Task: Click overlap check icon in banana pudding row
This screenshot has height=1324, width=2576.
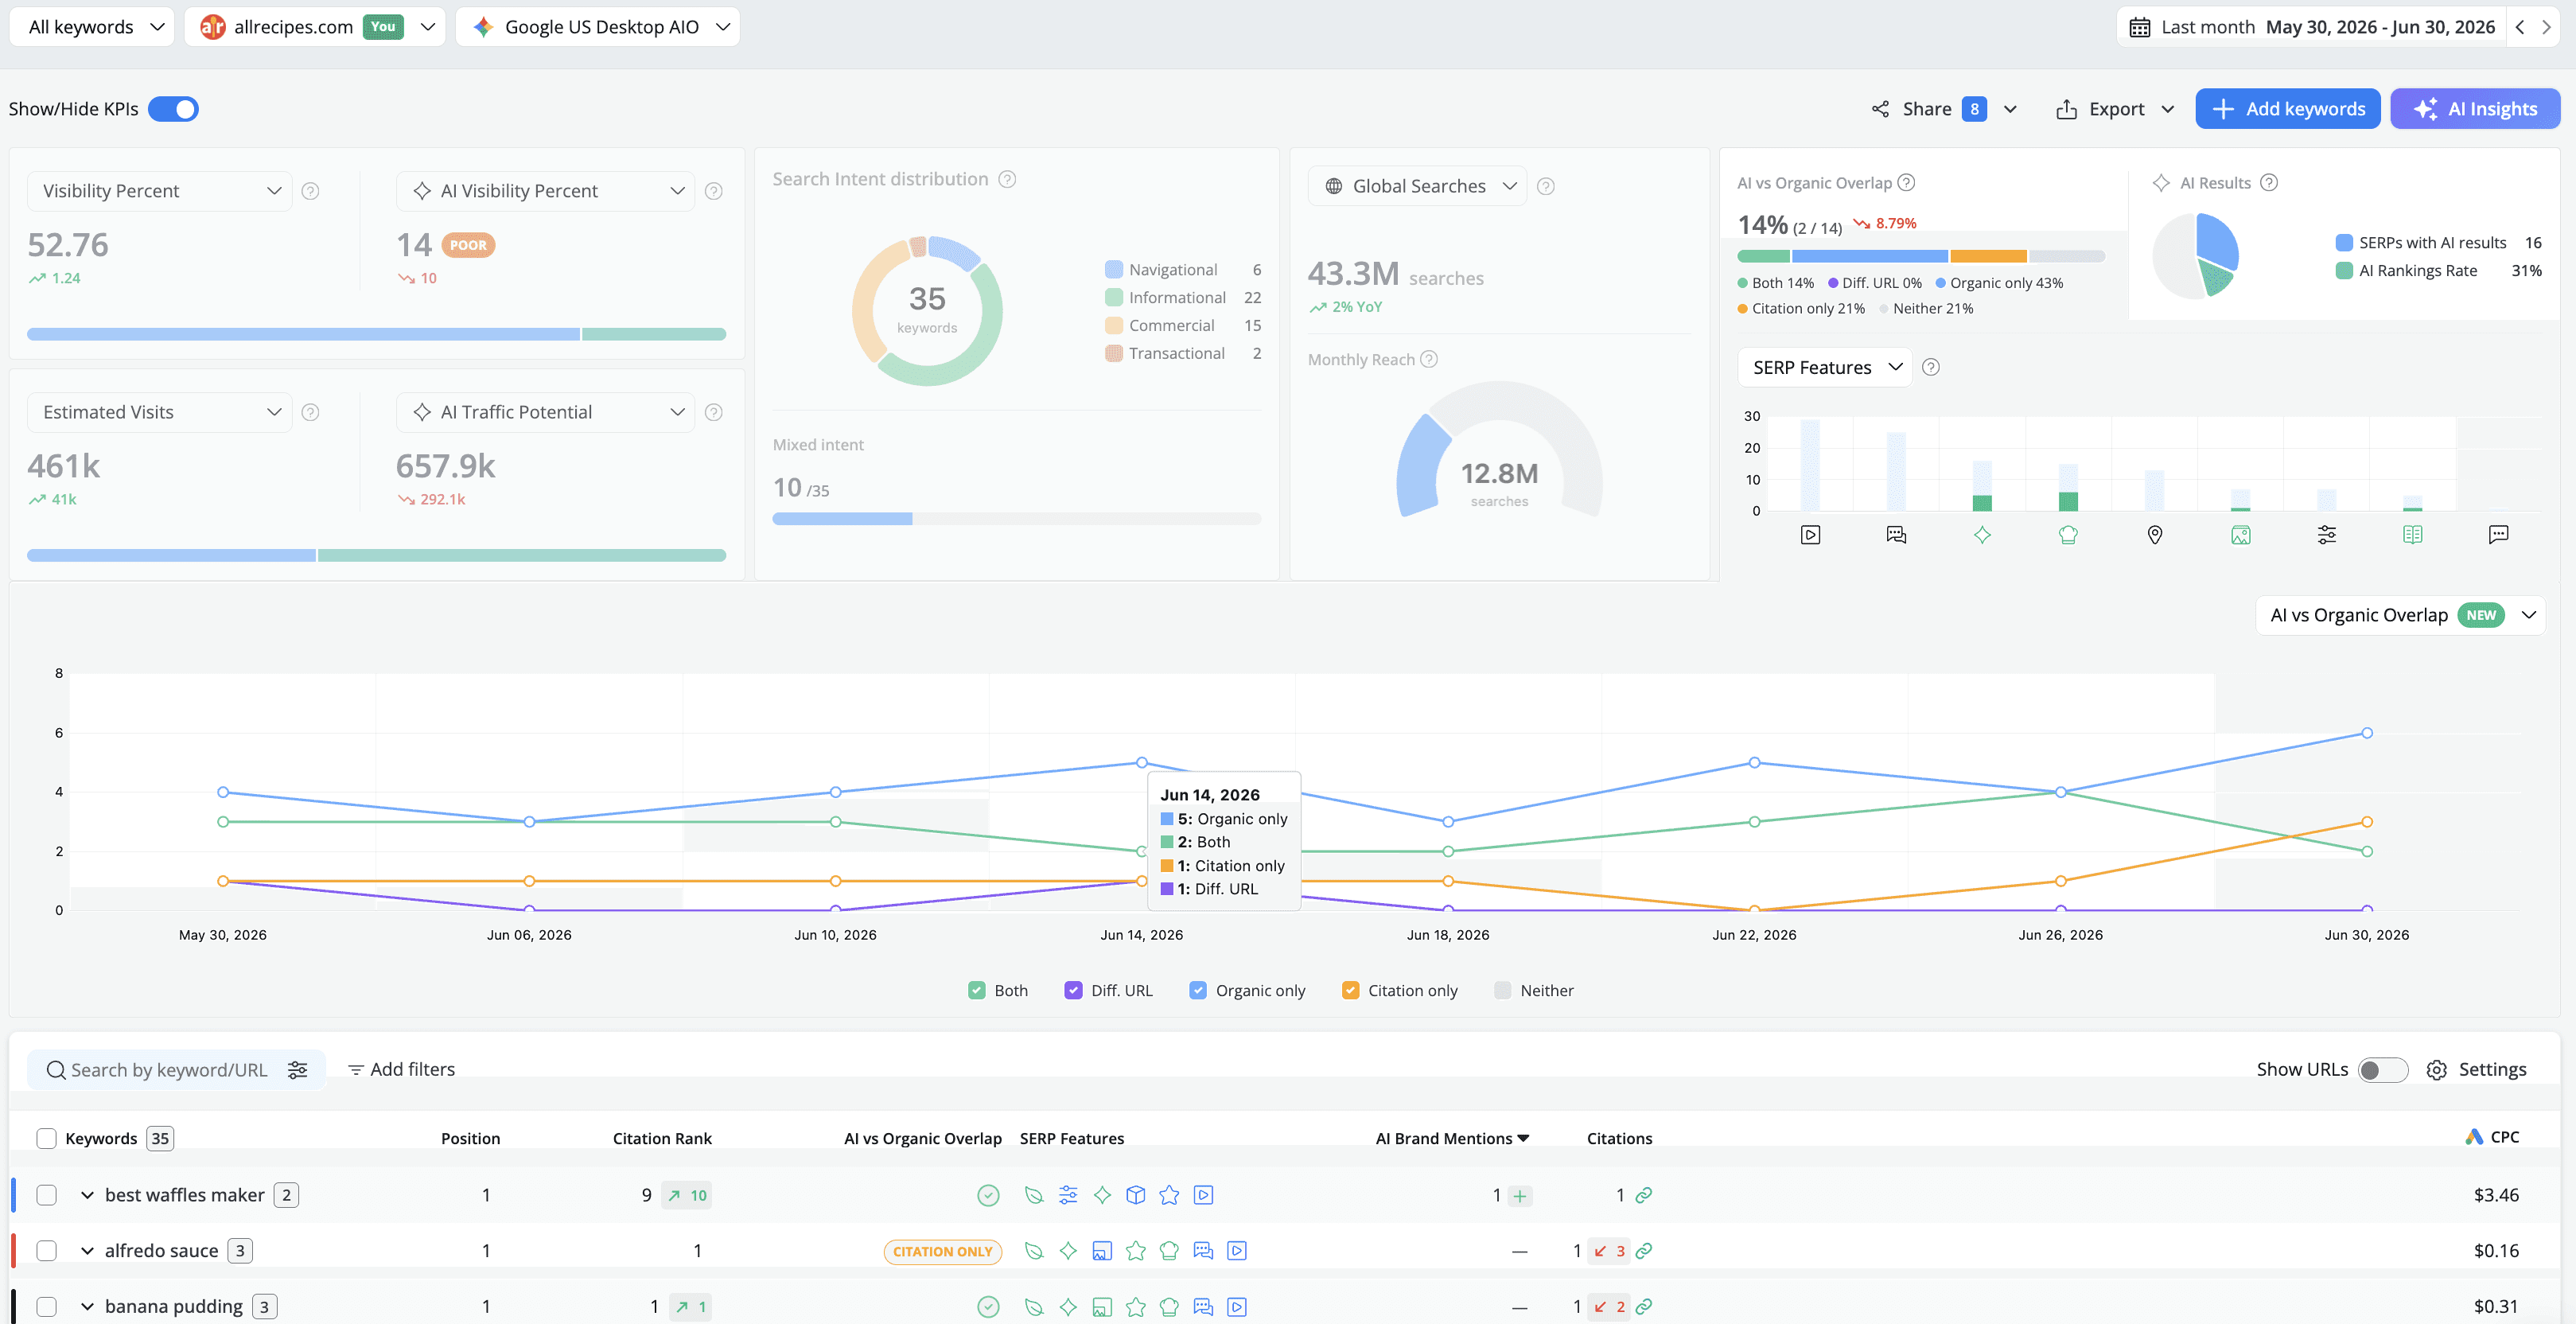Action: pyautogui.click(x=988, y=1307)
